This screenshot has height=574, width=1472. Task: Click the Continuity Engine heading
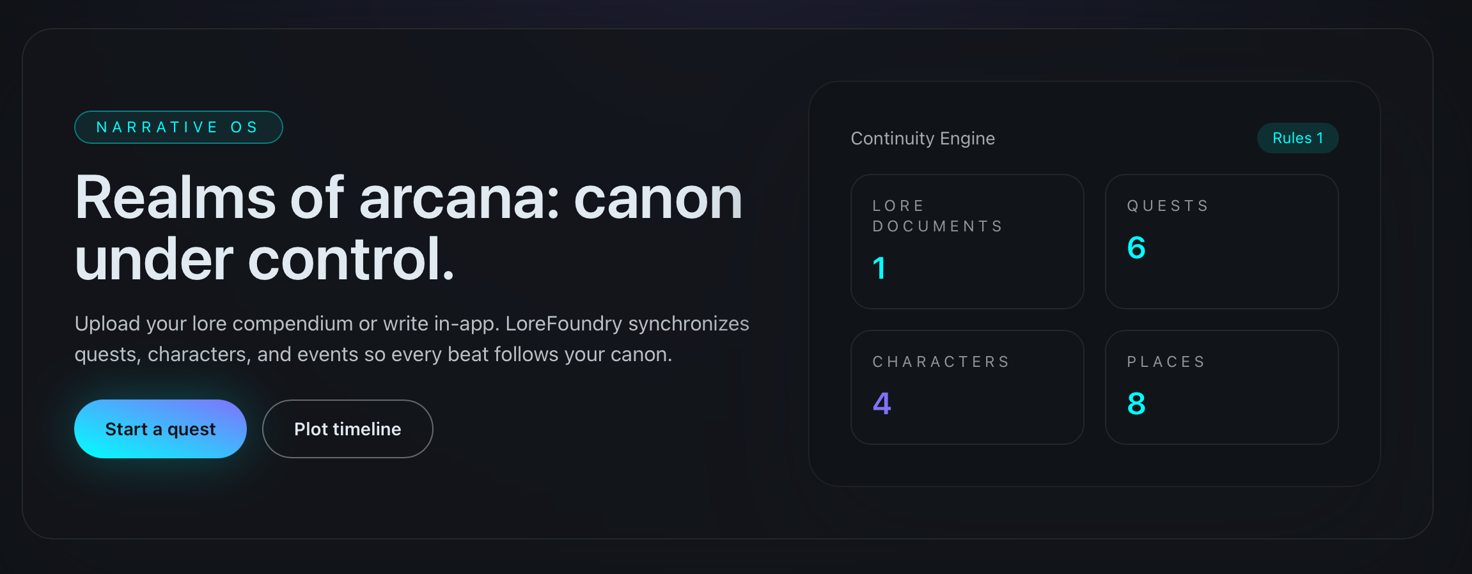[923, 138]
